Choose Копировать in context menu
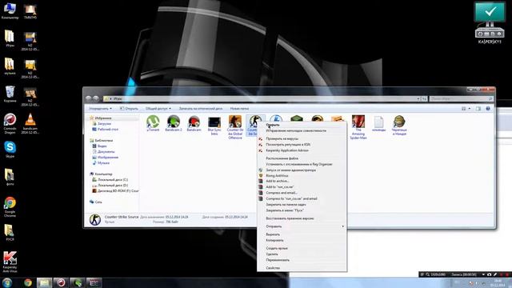 (302, 240)
